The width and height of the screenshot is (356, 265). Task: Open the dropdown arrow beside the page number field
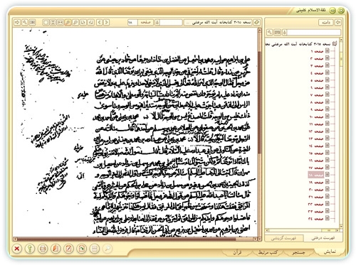click(157, 22)
